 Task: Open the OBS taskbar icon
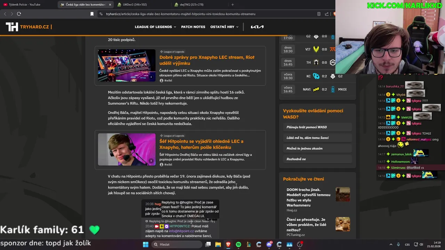coord(300,244)
